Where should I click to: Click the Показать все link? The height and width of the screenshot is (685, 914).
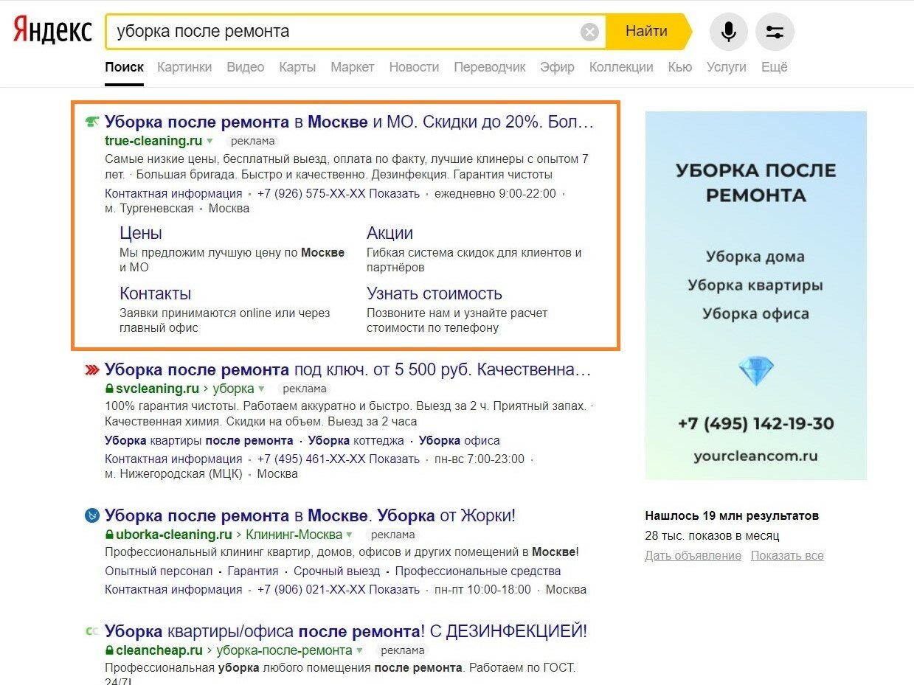pos(787,556)
